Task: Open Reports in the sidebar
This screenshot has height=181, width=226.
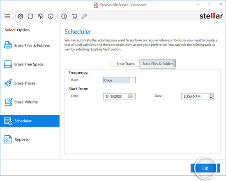Action: [30, 139]
